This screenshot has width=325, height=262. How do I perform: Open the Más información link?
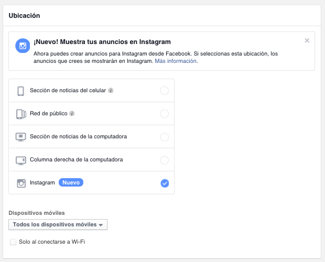point(176,61)
